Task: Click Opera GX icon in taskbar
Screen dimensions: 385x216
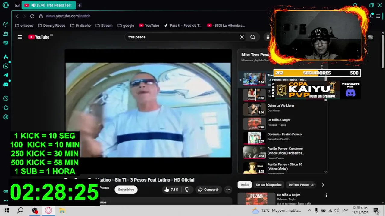Action: [x=49, y=210]
